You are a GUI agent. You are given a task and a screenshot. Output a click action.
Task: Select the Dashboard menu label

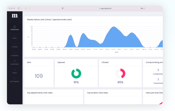click(15, 30)
